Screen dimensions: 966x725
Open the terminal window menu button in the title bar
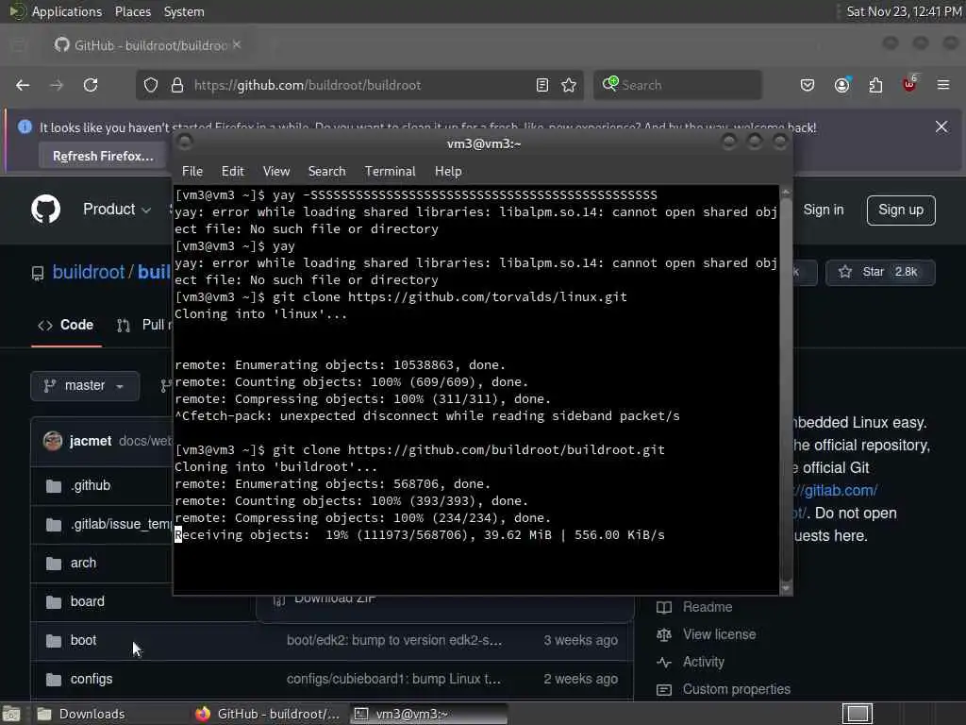pos(184,143)
